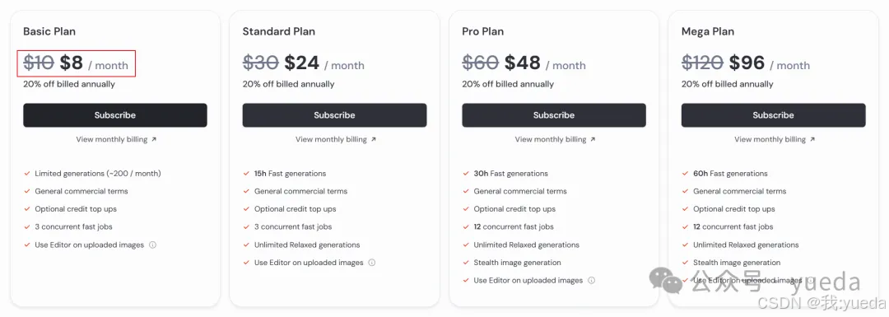The height and width of the screenshot is (317, 889).
Task: Click info icon beside Standard Plan Editor feature
Action: [372, 263]
